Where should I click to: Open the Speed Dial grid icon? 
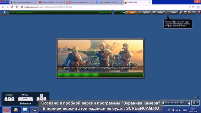(x=17, y=7)
